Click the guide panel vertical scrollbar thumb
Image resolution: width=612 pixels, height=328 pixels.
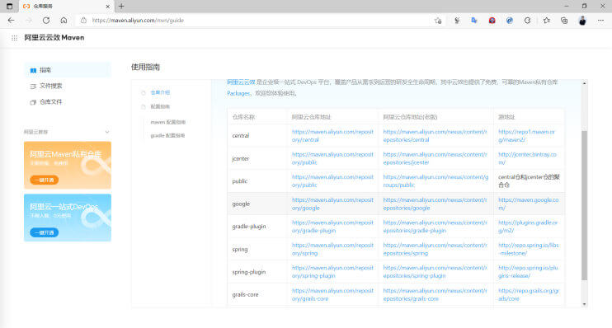coord(584,205)
